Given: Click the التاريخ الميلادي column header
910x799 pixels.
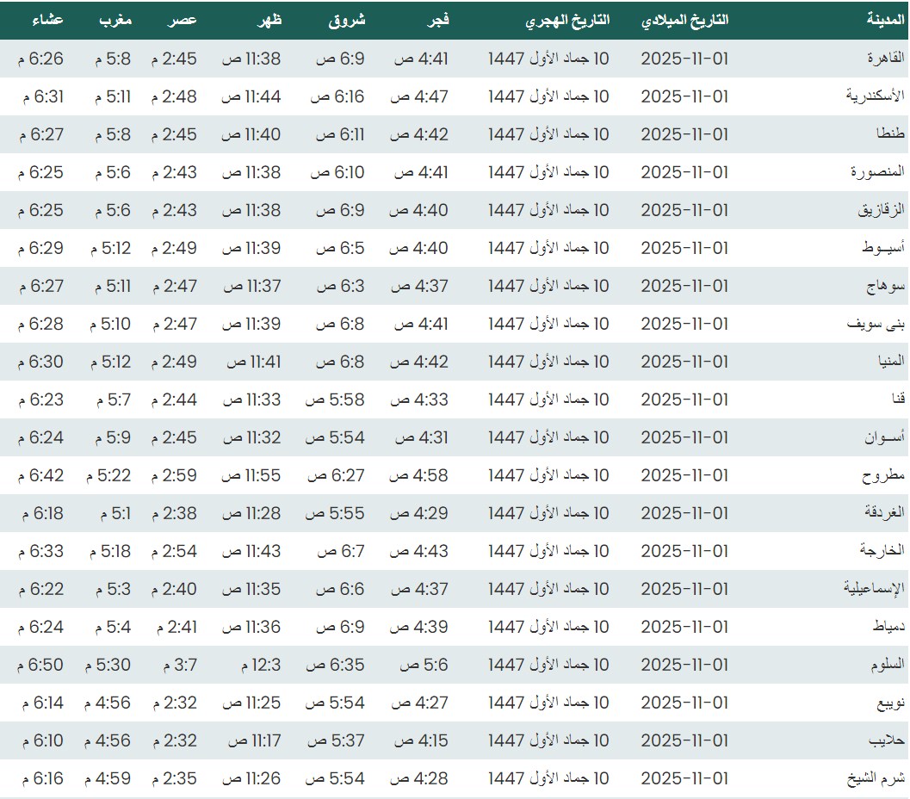Looking at the screenshot, I should (x=684, y=21).
